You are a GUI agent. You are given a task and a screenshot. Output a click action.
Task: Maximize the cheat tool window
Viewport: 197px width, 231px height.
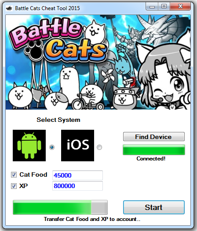pos(164,7)
